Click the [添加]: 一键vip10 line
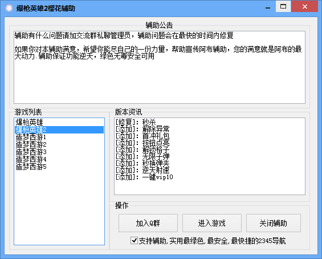322x259 pixels. coord(144,177)
